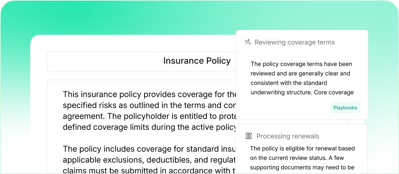Click the line starting "This insurance policy provides"
Screen dimensions: 399x174
click(x=150, y=95)
